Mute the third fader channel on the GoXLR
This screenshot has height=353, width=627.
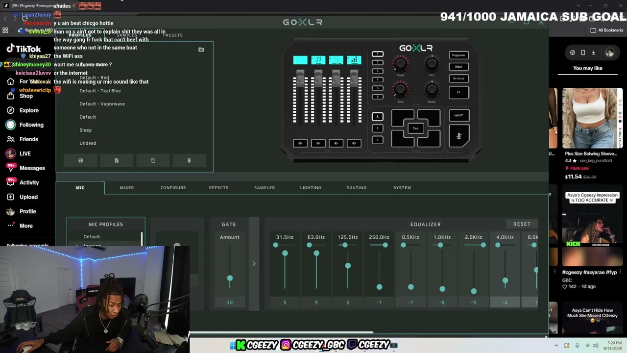(336, 143)
